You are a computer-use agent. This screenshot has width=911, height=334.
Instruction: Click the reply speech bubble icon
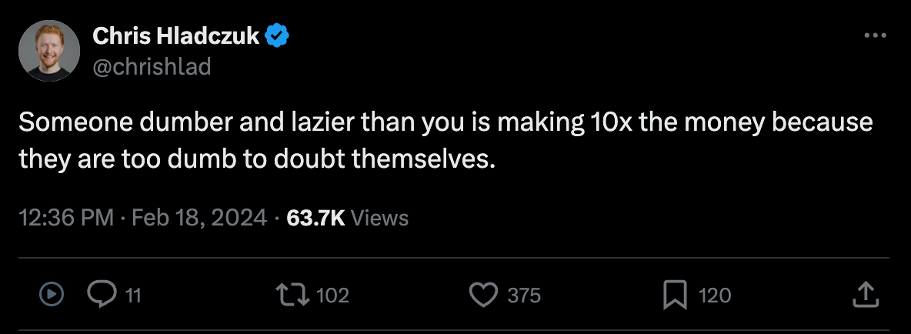tap(101, 294)
